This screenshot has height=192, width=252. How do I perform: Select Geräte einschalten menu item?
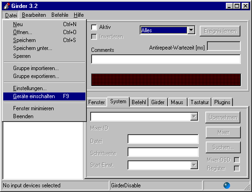pos(44,96)
